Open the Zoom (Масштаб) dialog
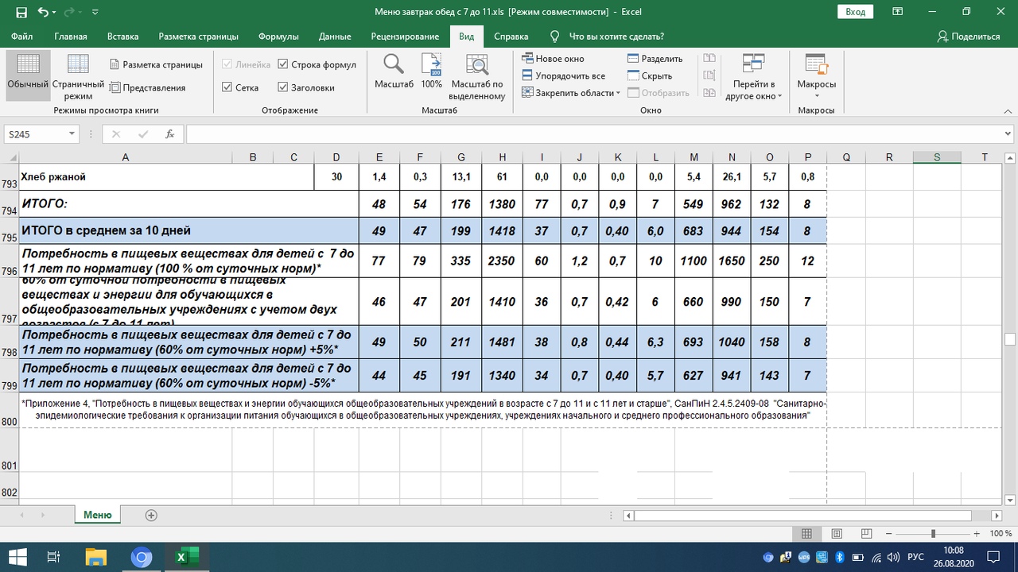 pos(394,73)
